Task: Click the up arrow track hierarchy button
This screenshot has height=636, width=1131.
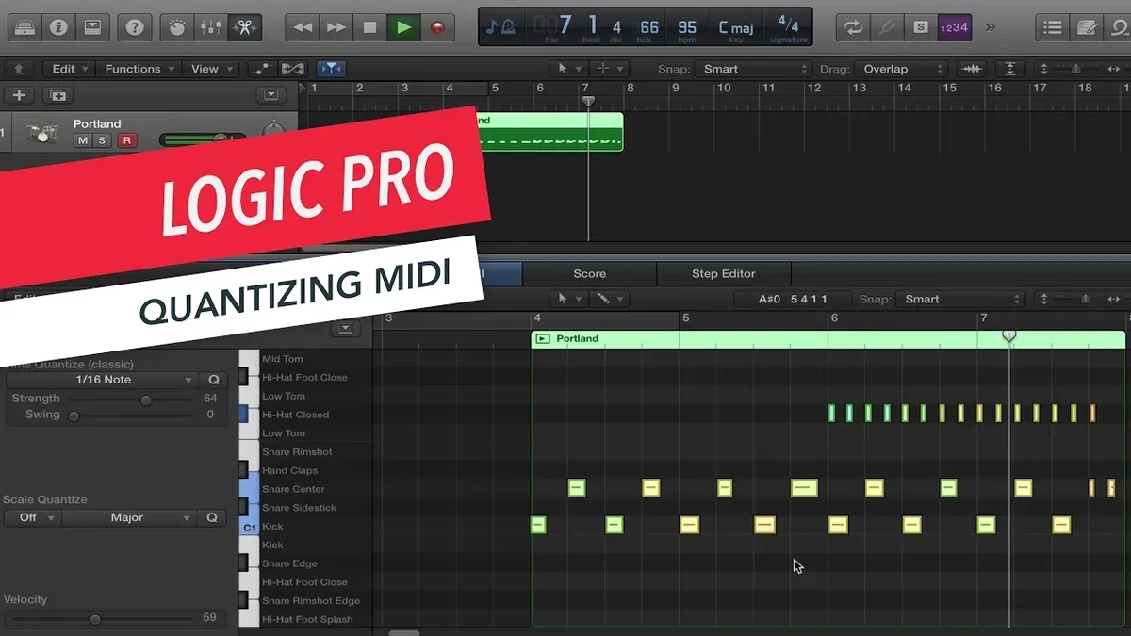Action: (x=19, y=69)
